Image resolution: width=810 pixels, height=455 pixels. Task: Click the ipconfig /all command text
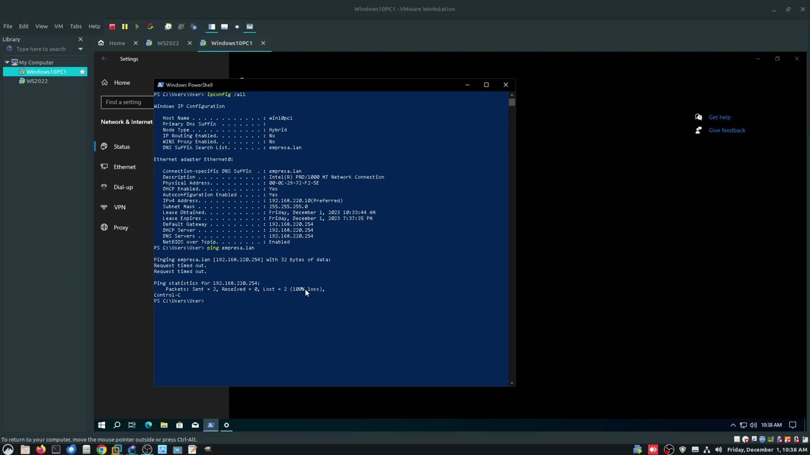coord(226,95)
